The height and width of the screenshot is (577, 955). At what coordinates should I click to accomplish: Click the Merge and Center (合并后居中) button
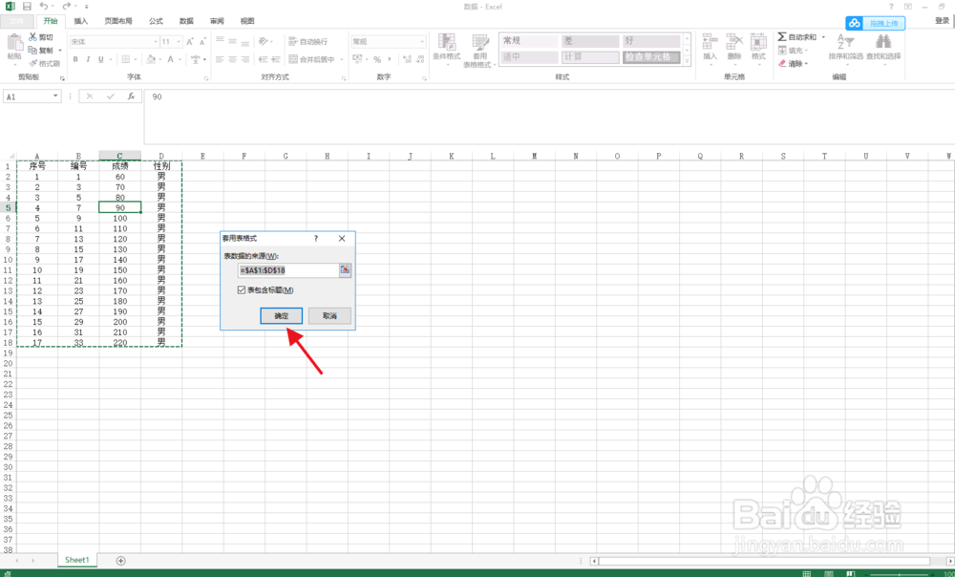pos(311,59)
